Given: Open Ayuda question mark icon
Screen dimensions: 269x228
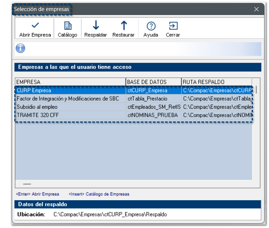Looking at the screenshot, I should pyautogui.click(x=151, y=26).
